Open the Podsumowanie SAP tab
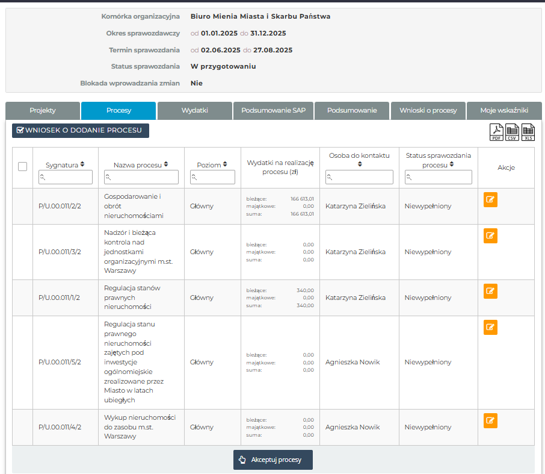 pyautogui.click(x=273, y=111)
